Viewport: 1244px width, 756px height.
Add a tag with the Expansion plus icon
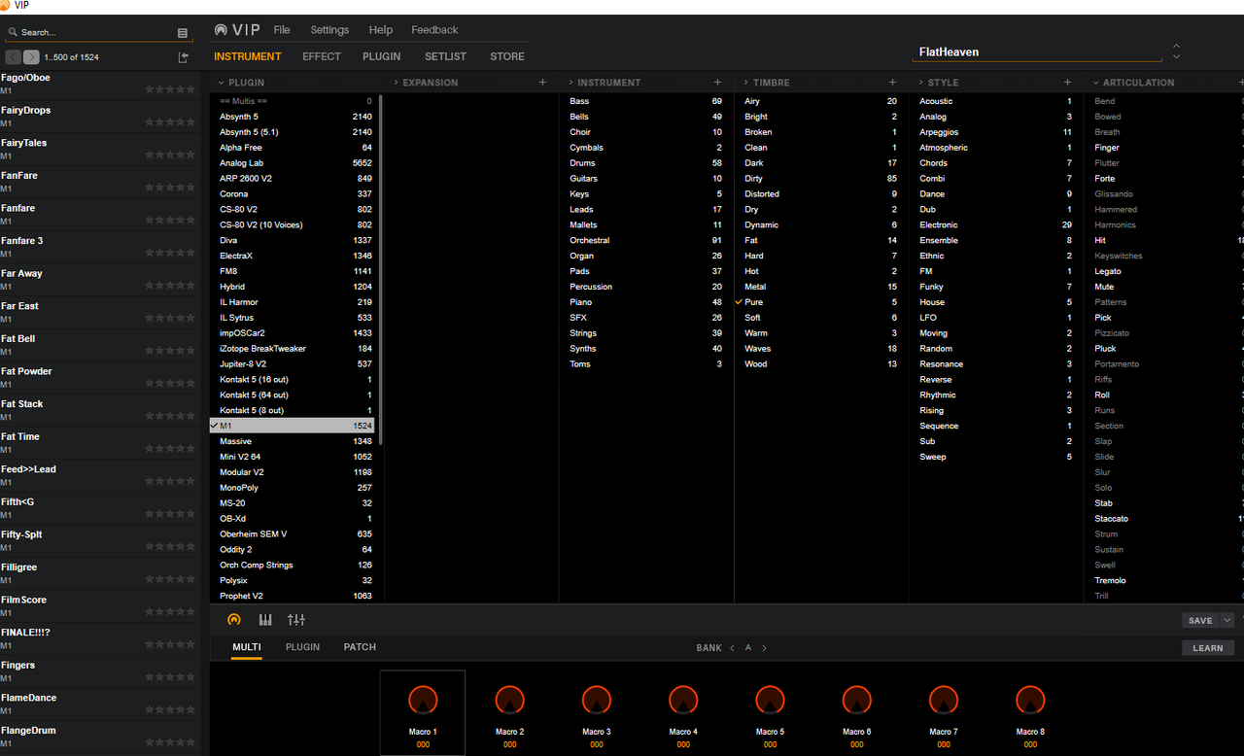[542, 83]
